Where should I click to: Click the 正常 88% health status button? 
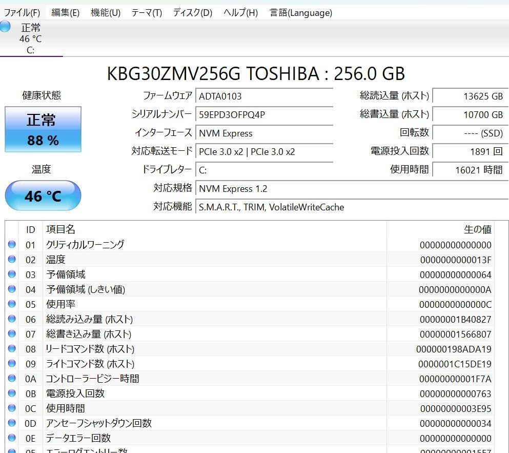point(43,129)
